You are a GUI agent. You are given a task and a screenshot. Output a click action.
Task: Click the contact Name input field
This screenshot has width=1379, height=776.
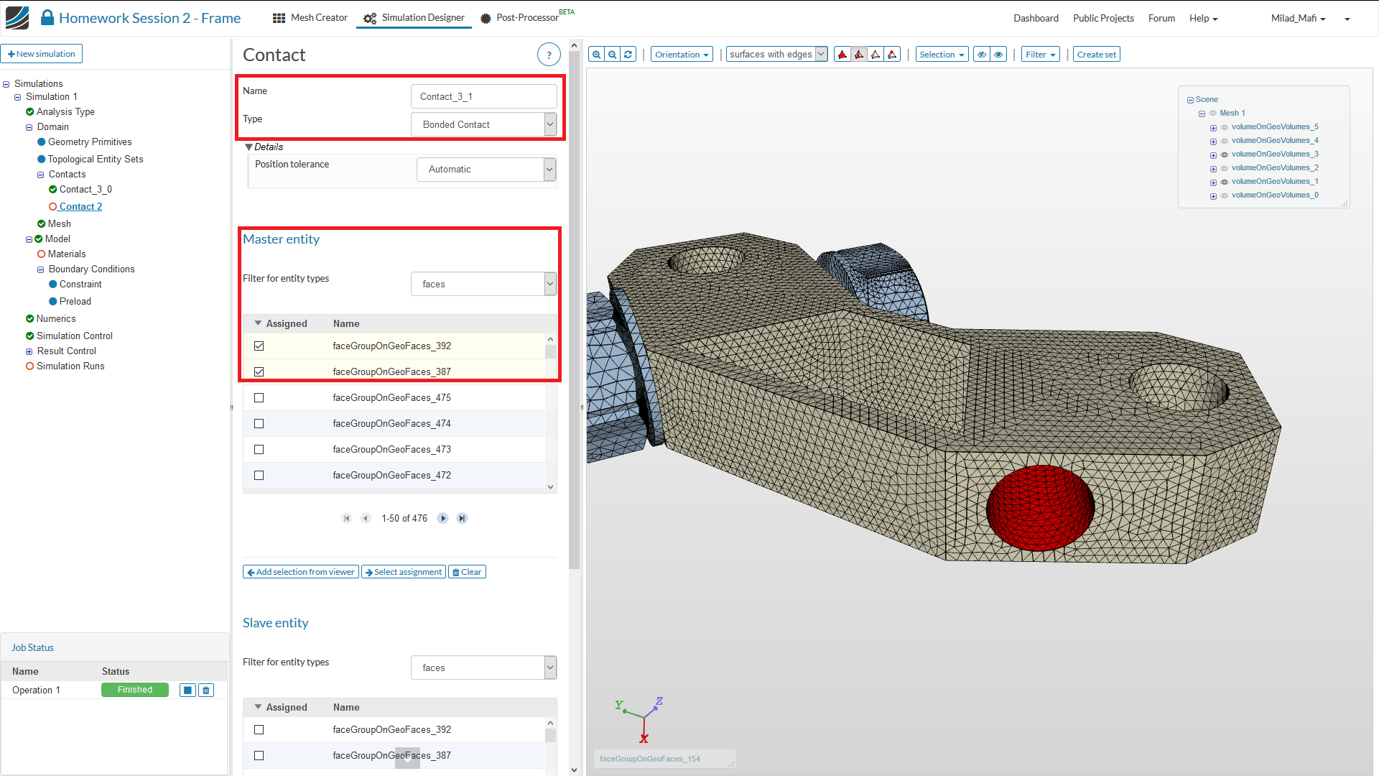click(x=483, y=96)
